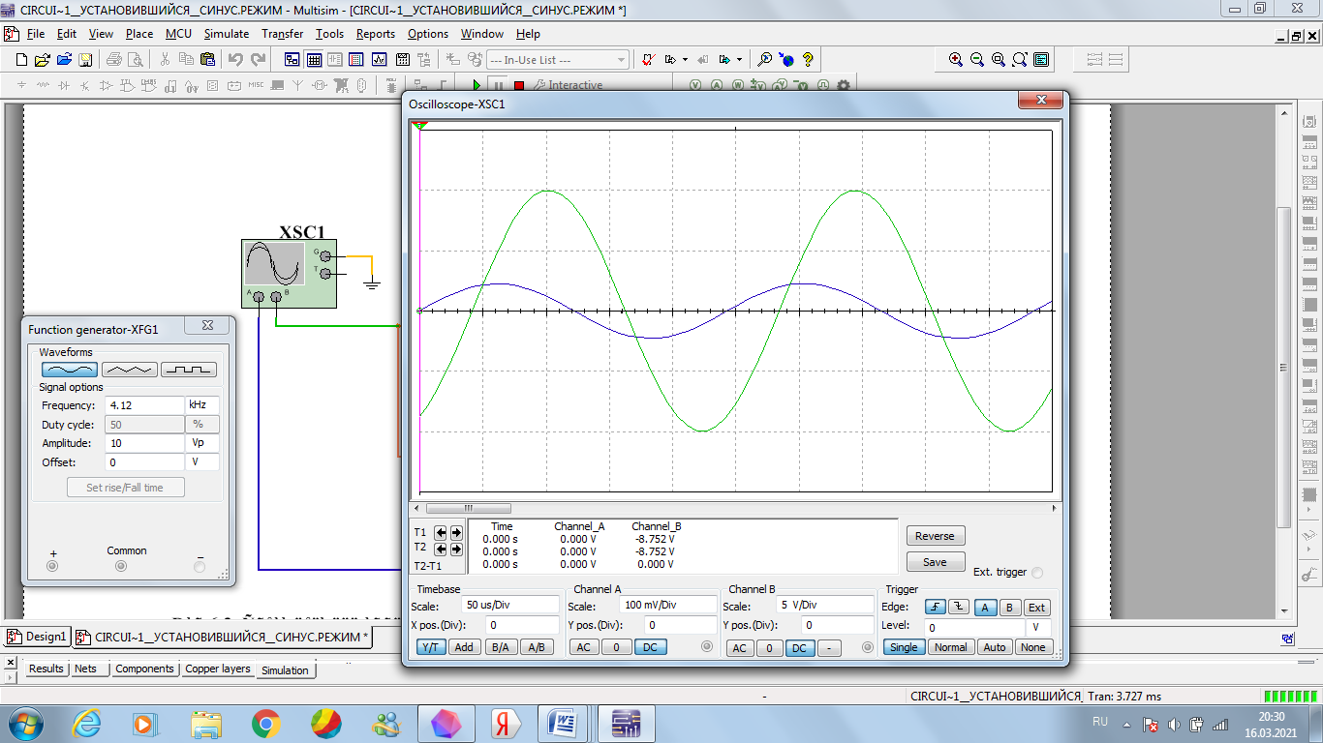This screenshot has width=1323, height=743.
Task: Set trigger mode to Normal
Action: 950,647
